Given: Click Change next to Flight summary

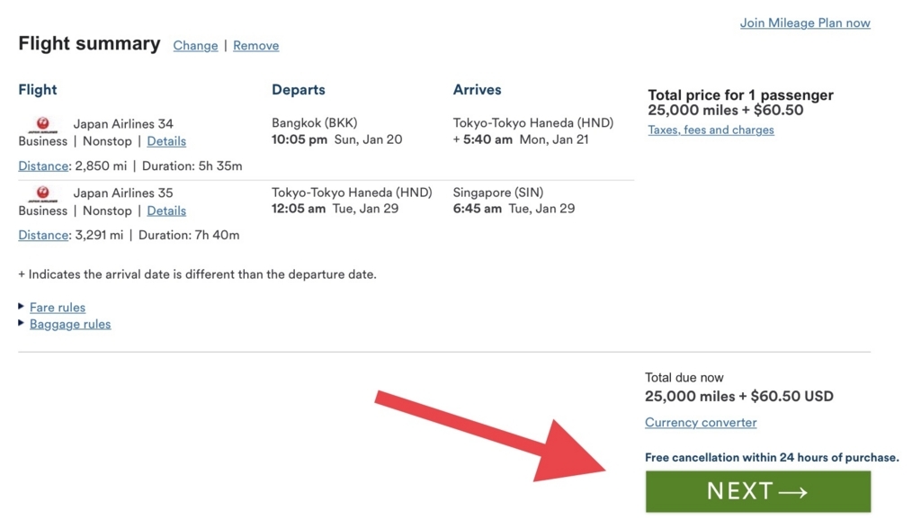Looking at the screenshot, I should [195, 46].
